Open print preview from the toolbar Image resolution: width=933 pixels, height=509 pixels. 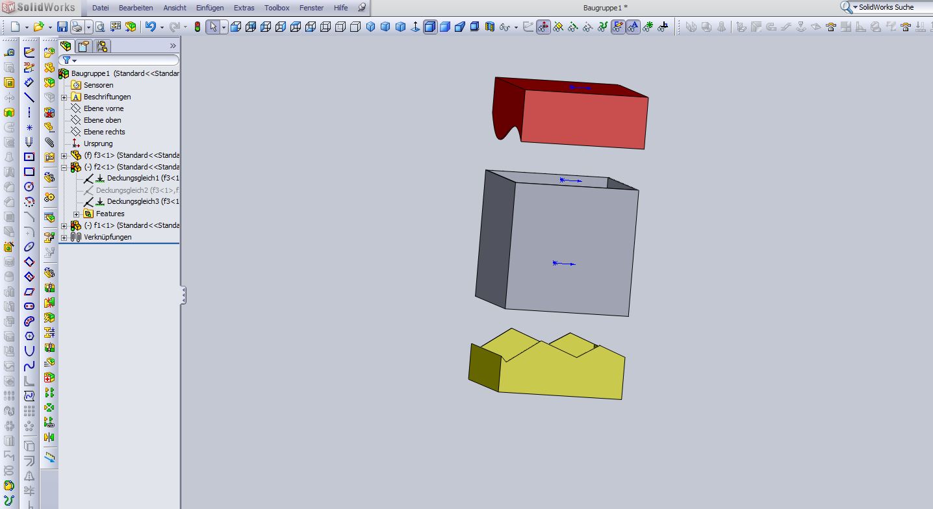point(100,27)
